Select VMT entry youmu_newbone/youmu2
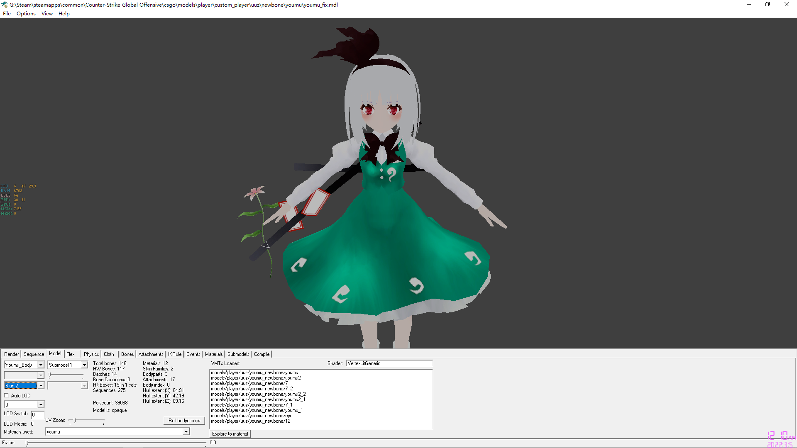The image size is (797, 448). click(x=256, y=378)
